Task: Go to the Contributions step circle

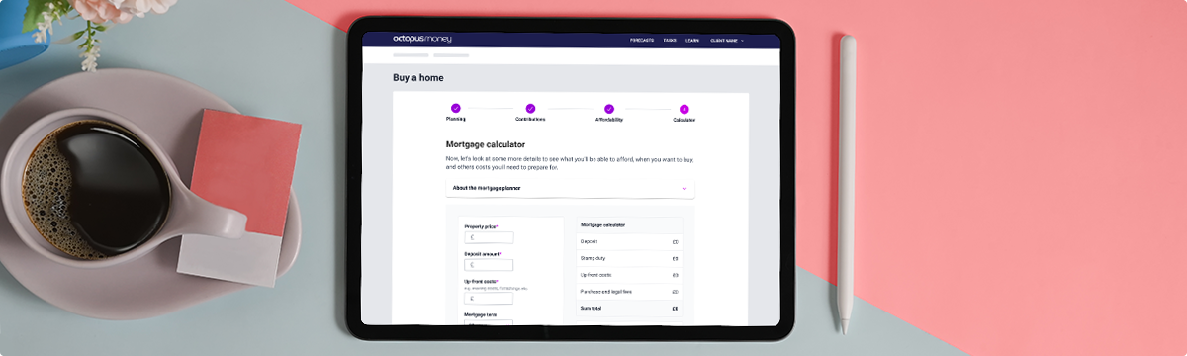Action: (x=530, y=109)
